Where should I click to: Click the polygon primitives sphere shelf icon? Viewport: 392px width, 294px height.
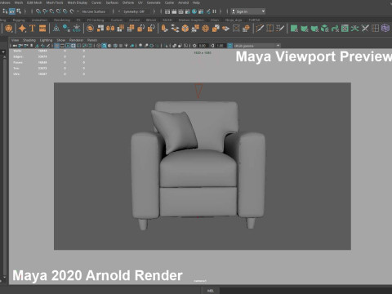tap(9, 29)
